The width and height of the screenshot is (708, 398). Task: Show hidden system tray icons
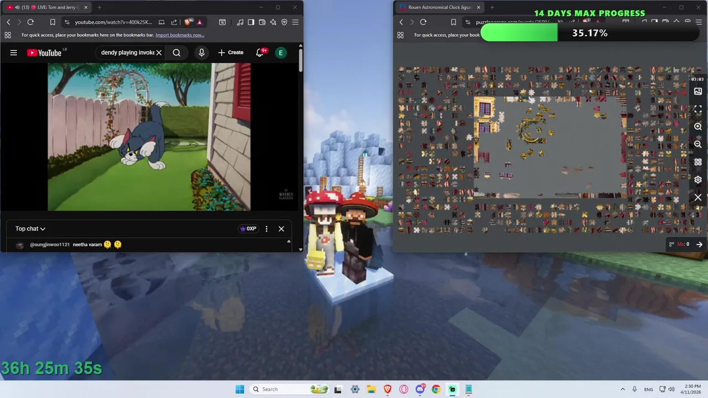click(x=623, y=389)
